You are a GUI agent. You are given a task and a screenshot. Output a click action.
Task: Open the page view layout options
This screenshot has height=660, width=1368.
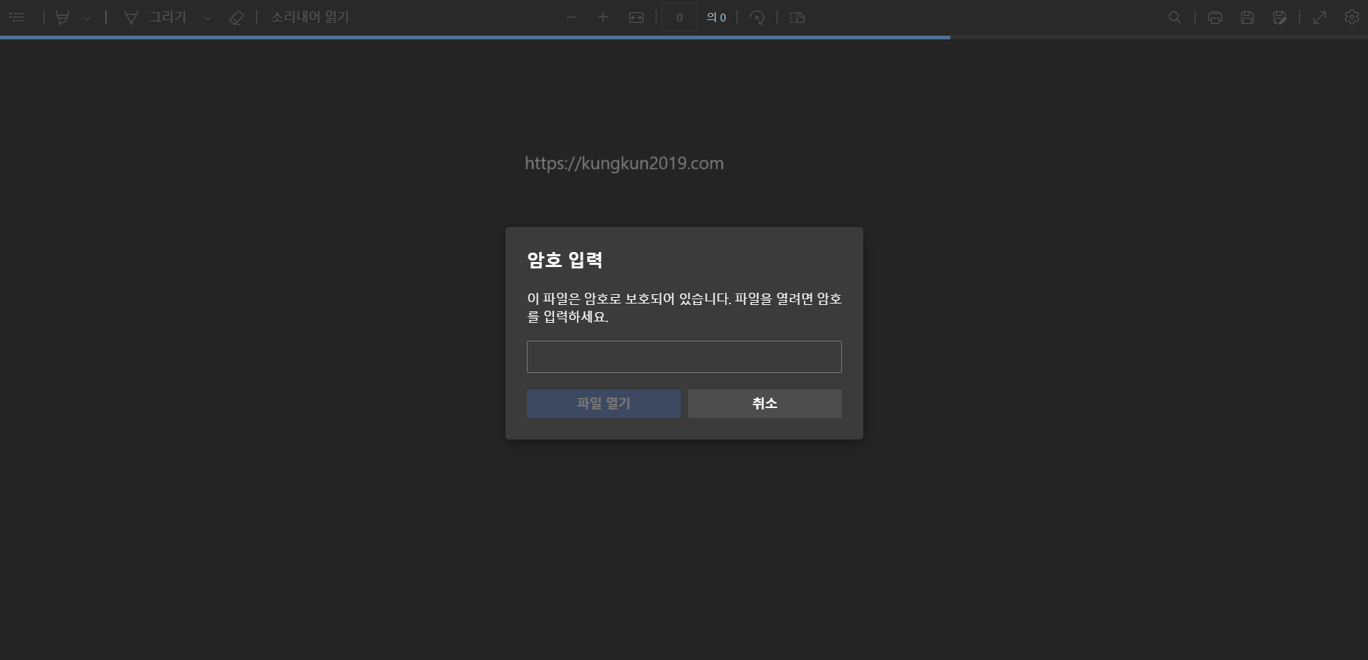tap(797, 17)
